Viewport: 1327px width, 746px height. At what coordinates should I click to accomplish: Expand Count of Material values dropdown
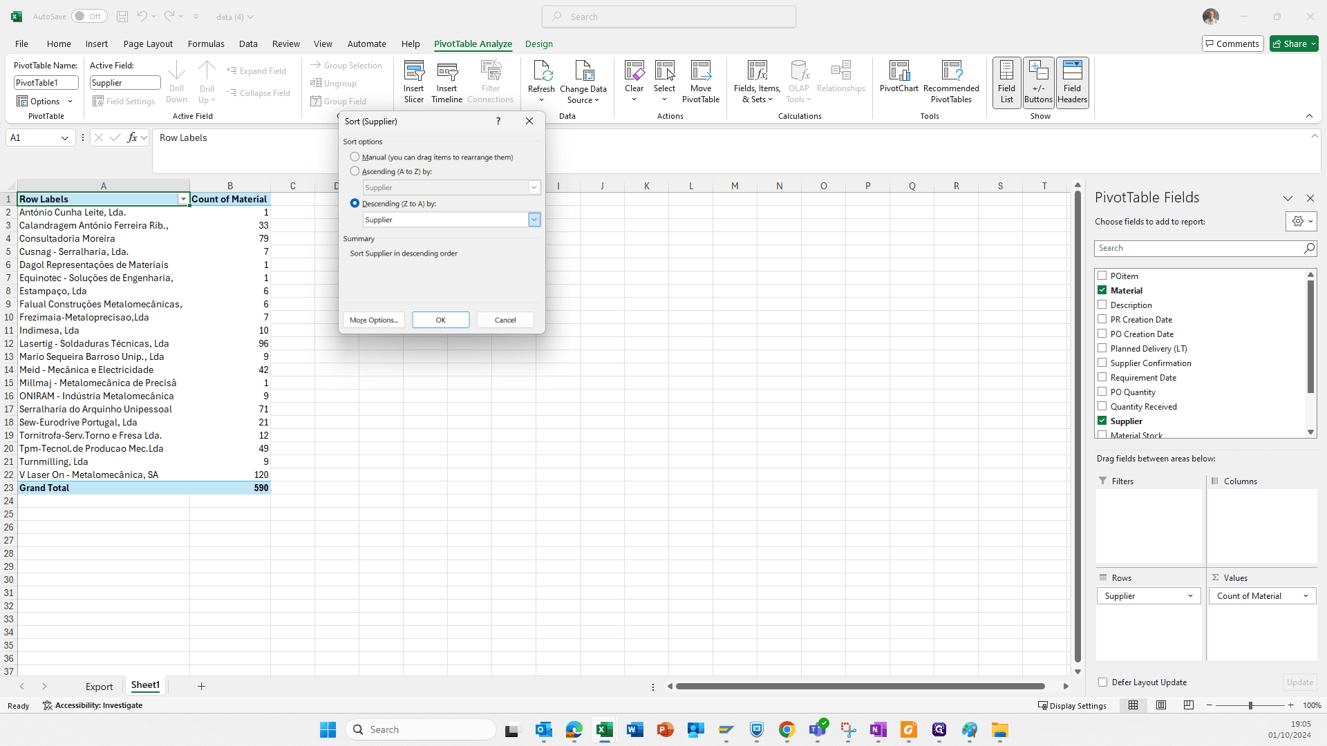[x=1306, y=596]
